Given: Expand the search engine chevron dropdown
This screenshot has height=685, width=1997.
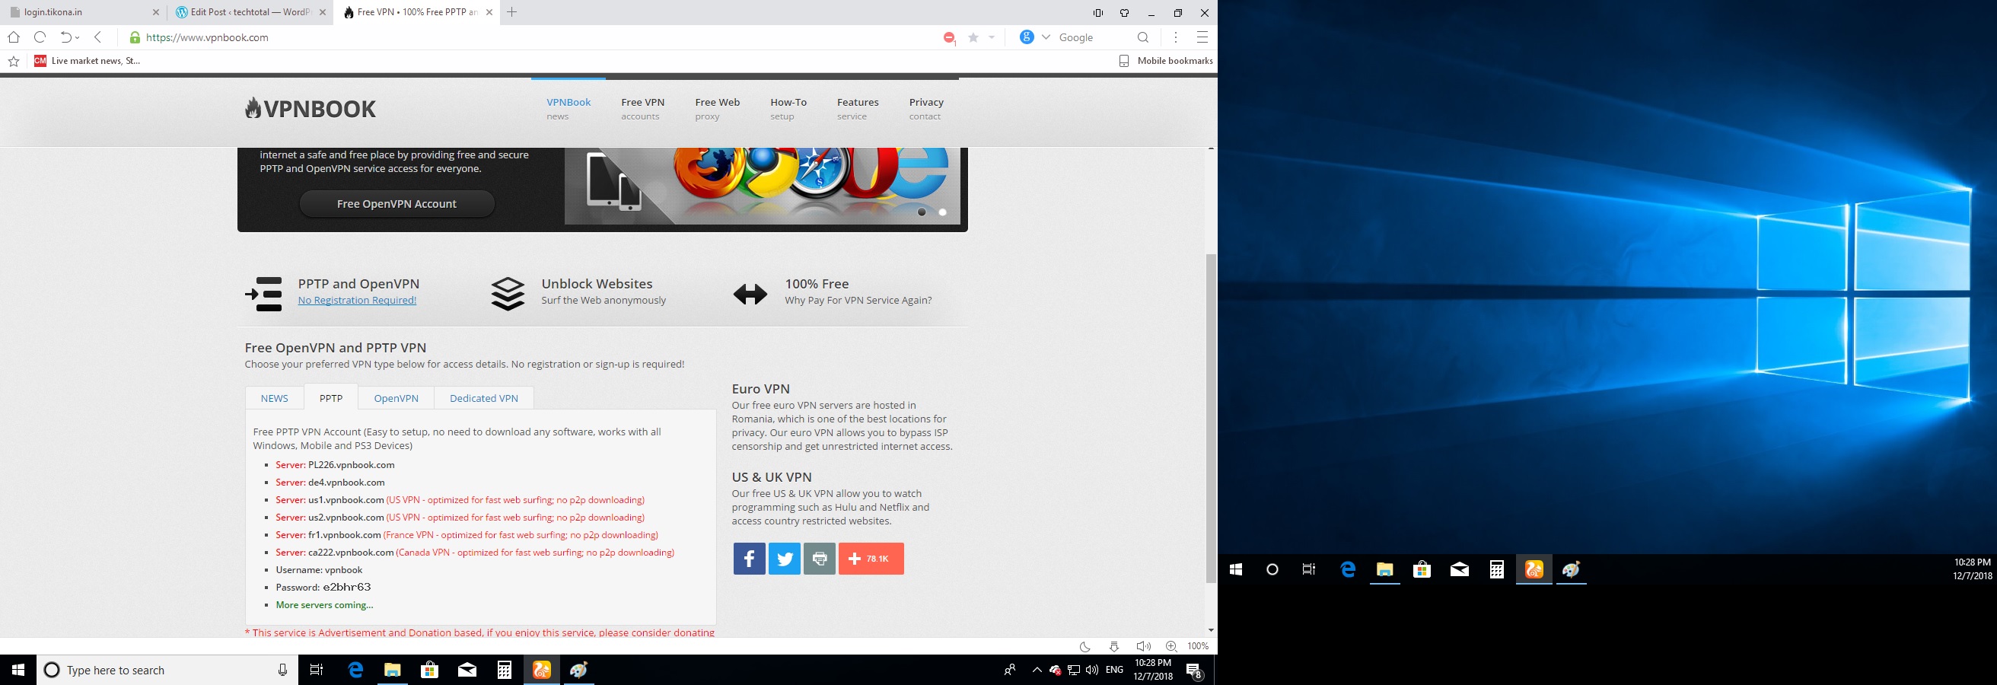Looking at the screenshot, I should pos(1046,37).
